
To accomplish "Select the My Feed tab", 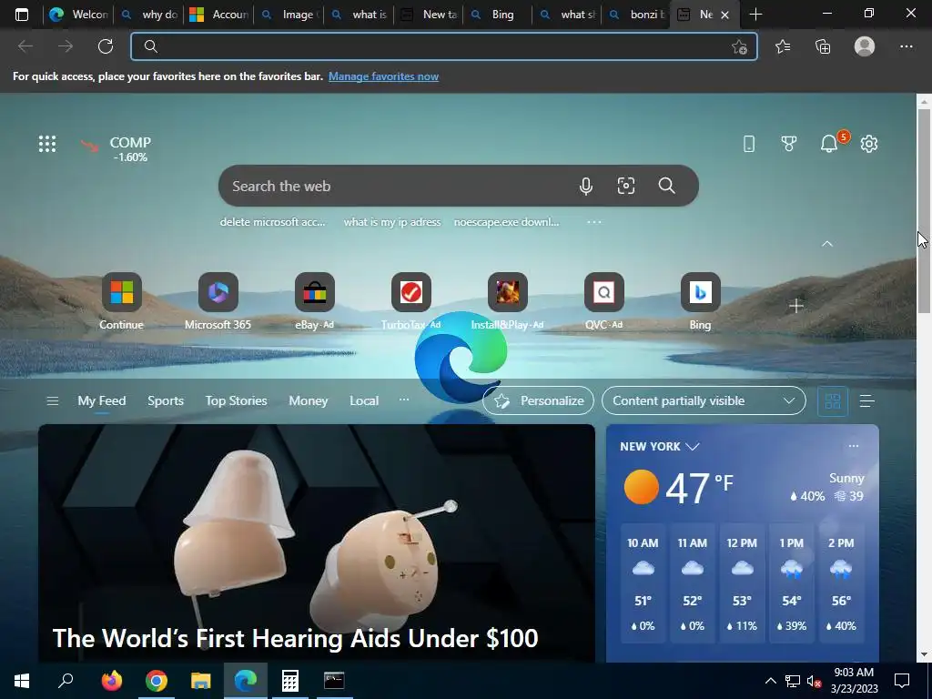I will click(102, 400).
